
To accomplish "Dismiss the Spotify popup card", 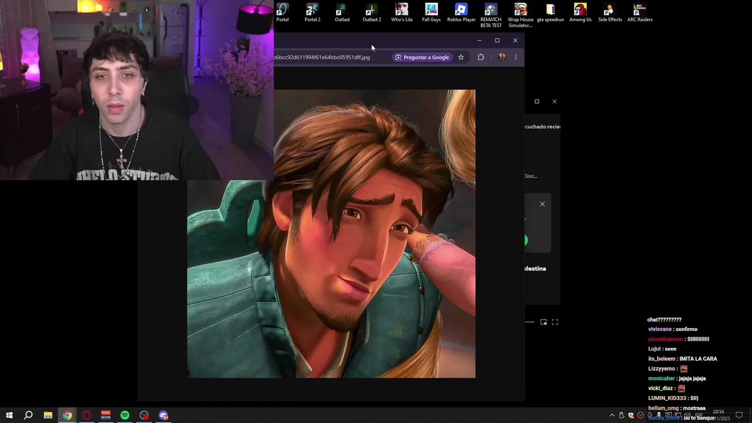I will [542, 204].
